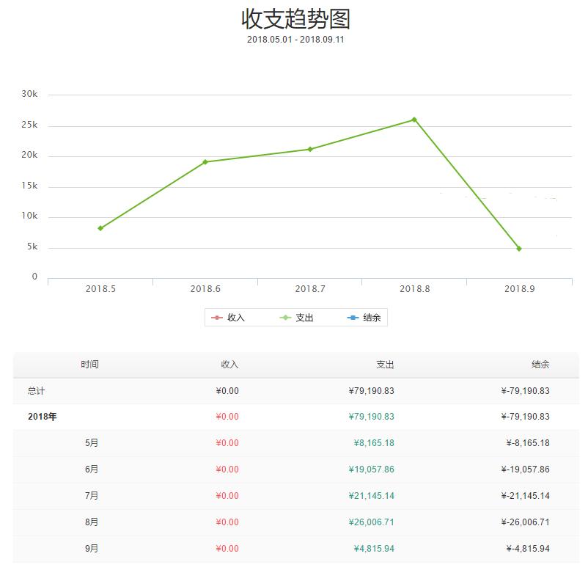Open the green ¥79,190.83 expense total

point(370,417)
